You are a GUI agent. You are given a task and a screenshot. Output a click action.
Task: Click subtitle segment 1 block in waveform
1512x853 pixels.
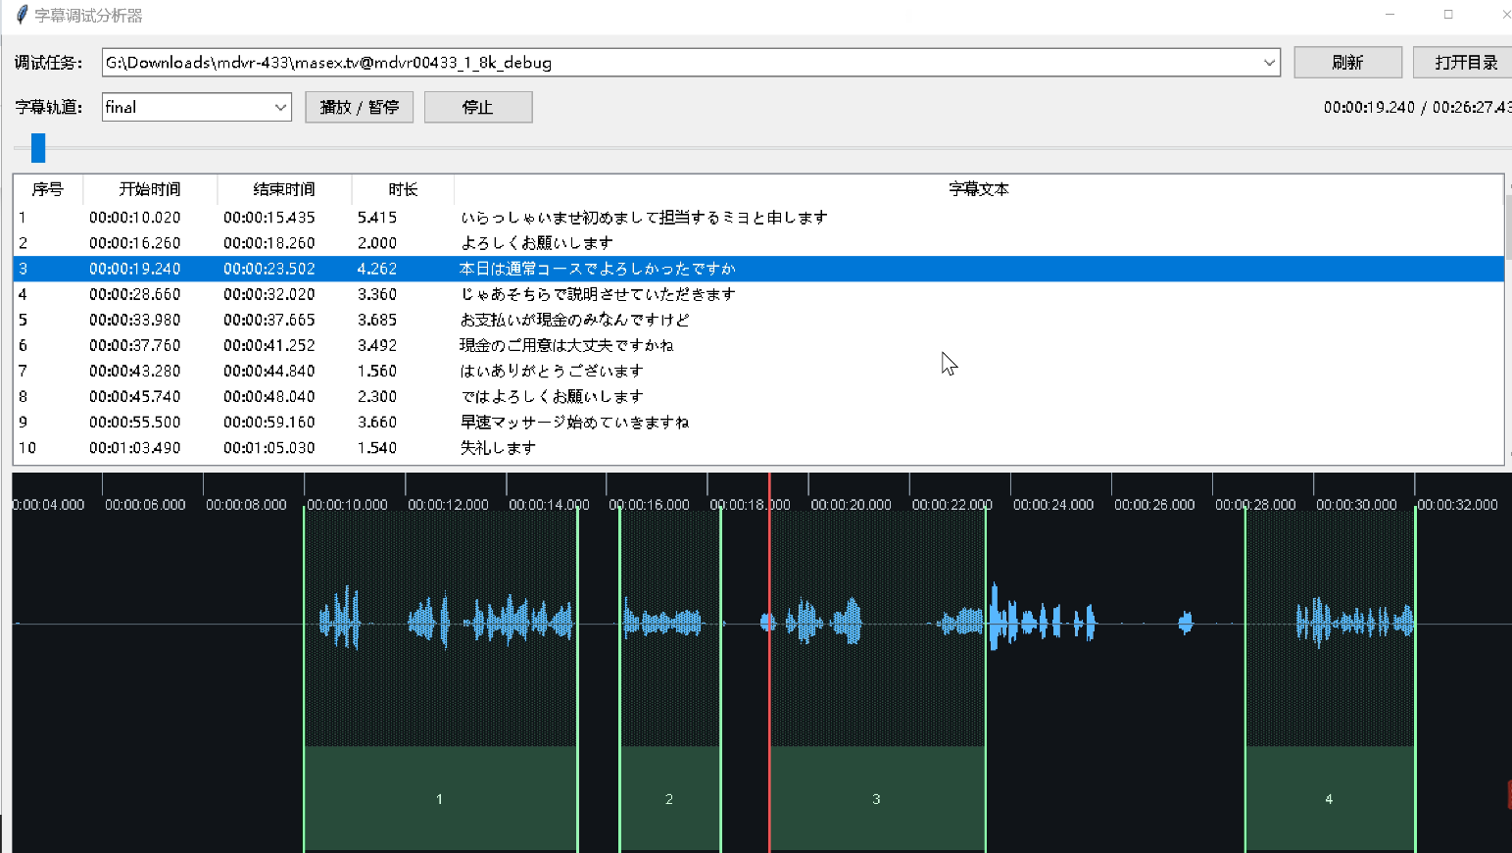[440, 799]
